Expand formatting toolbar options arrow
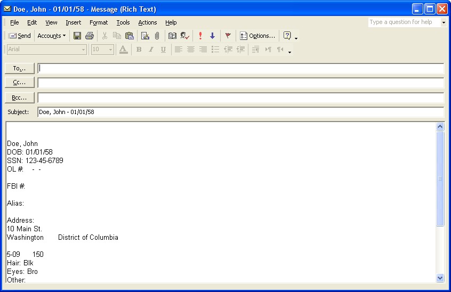 tap(289, 52)
